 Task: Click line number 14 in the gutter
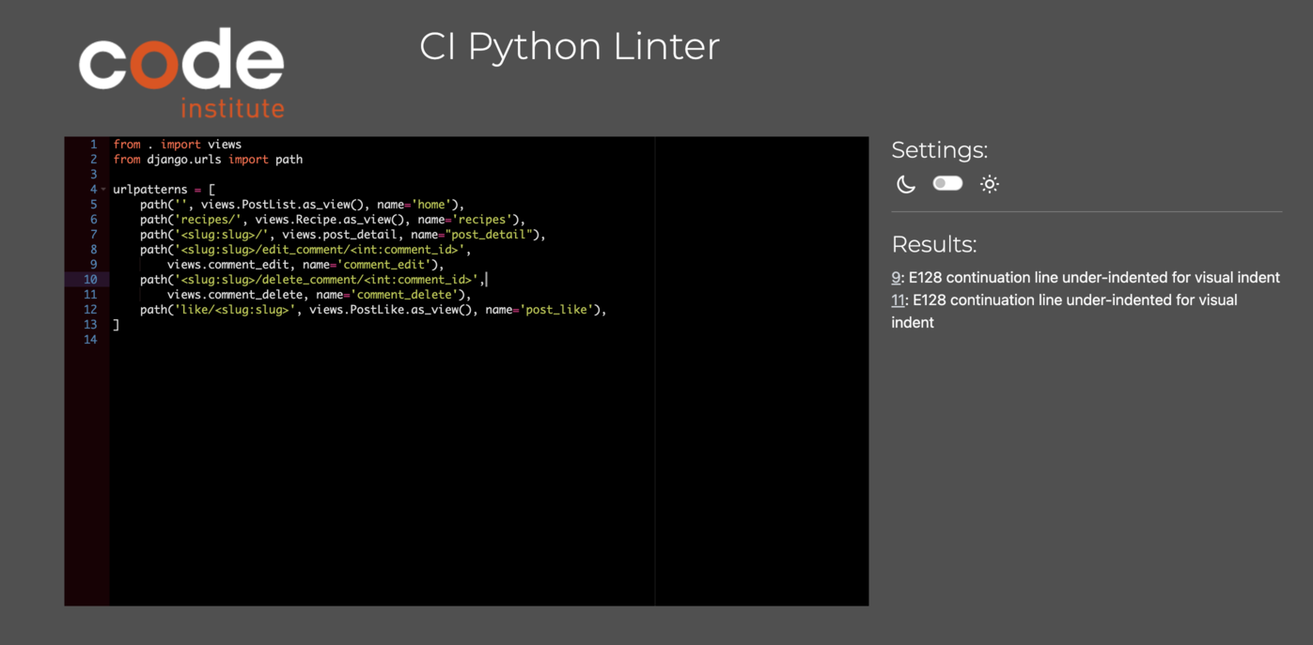click(x=90, y=340)
